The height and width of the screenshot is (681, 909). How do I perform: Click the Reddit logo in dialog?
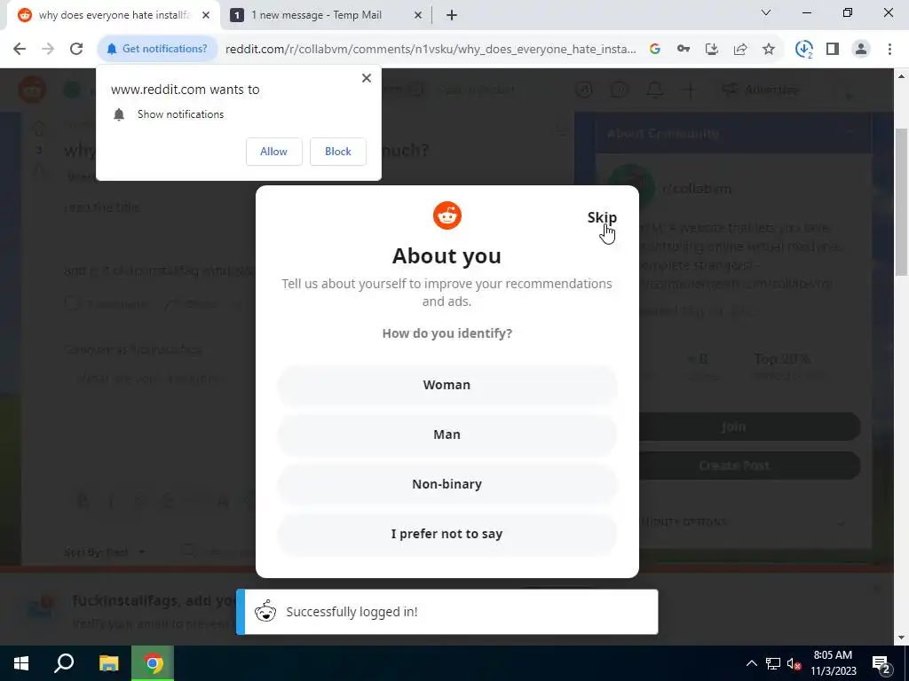pos(447,216)
